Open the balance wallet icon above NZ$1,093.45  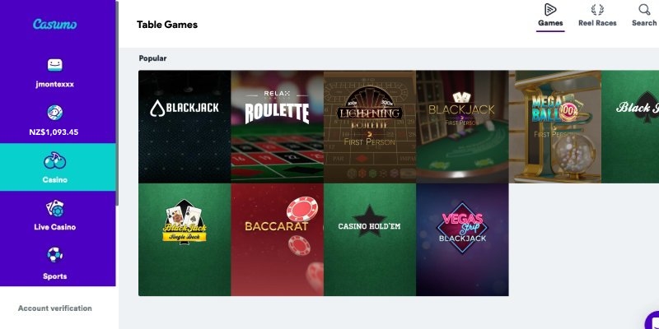tap(54, 113)
